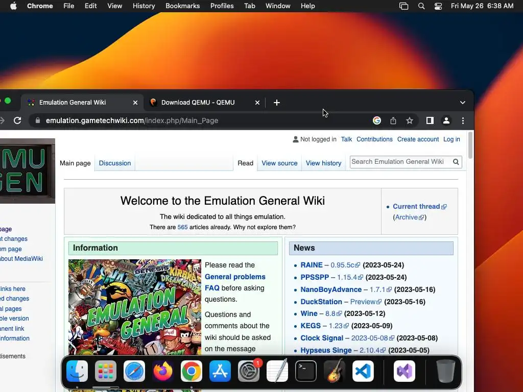Open General problems FAQ link
The image size is (523, 392).
click(x=235, y=282)
